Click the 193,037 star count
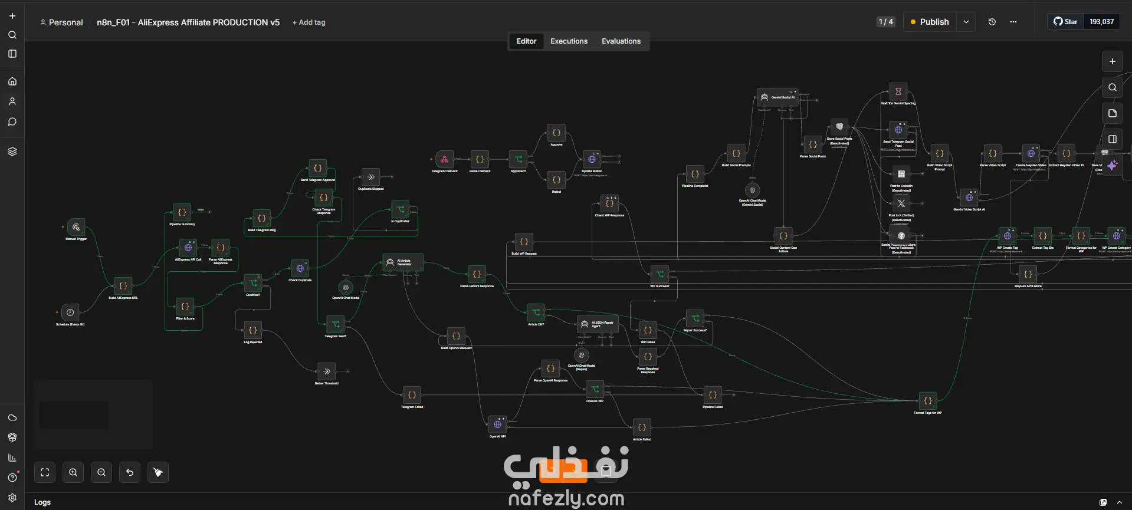The width and height of the screenshot is (1132, 510). click(1102, 22)
